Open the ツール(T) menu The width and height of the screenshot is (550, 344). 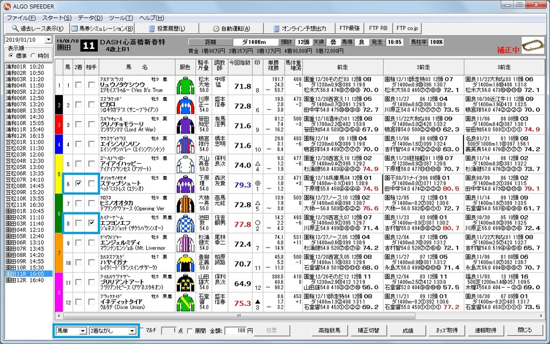(121, 18)
